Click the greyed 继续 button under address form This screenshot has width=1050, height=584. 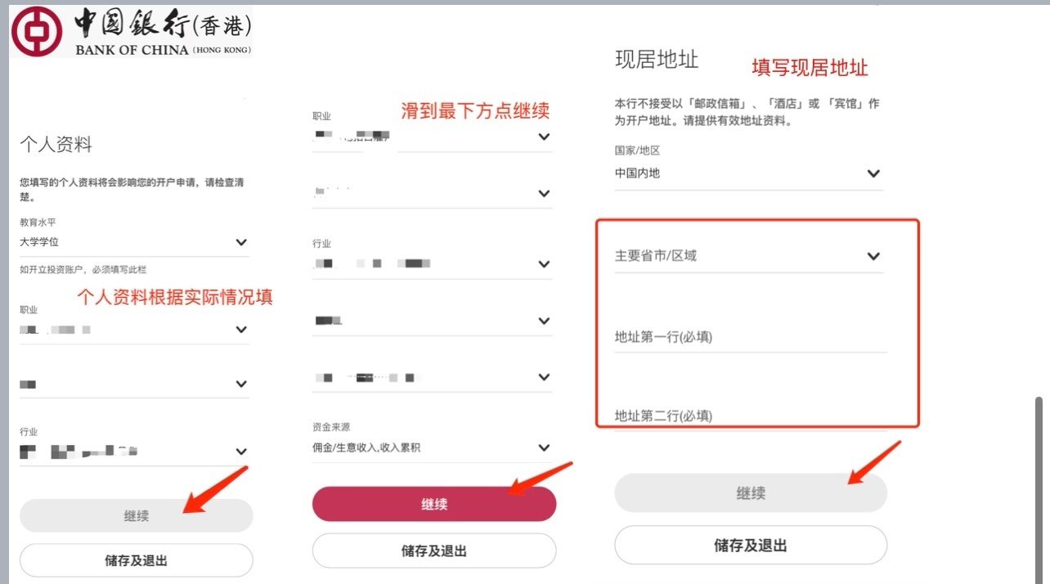750,493
